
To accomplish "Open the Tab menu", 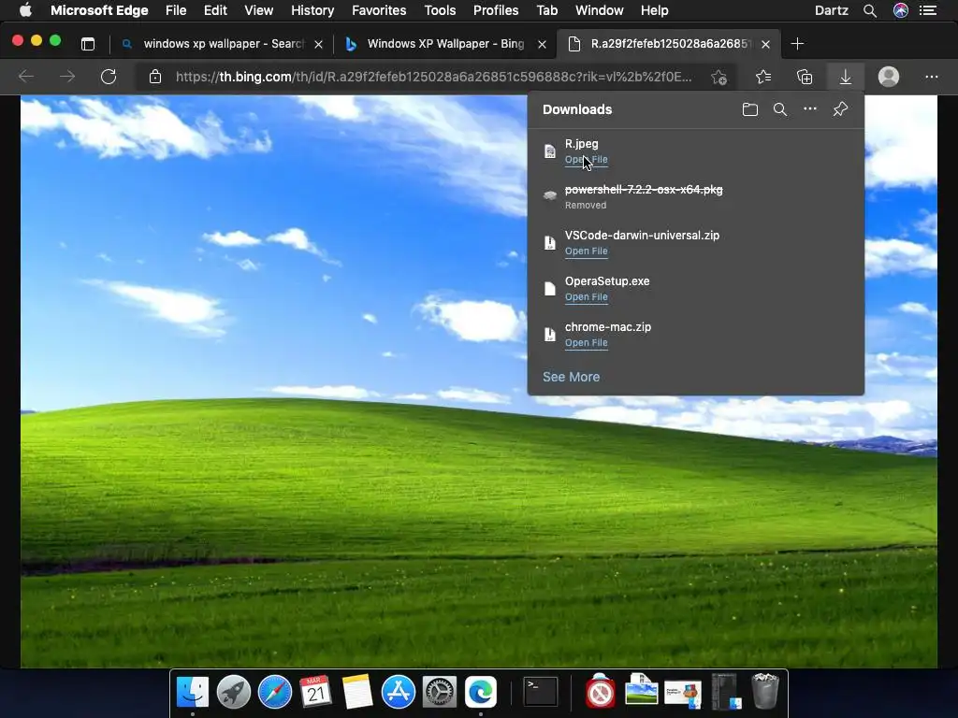I will click(x=546, y=10).
